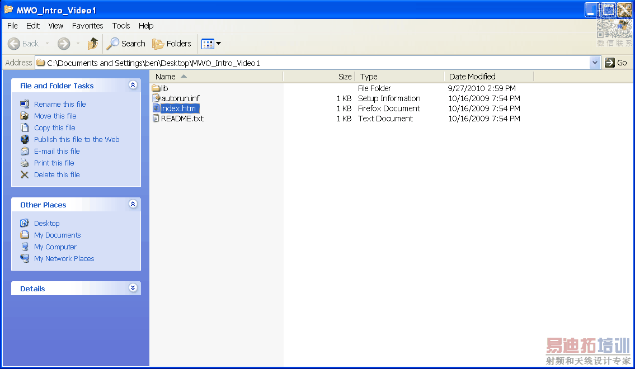Select the index.htm Firefox document icon
635x369 pixels.
pyautogui.click(x=156, y=108)
